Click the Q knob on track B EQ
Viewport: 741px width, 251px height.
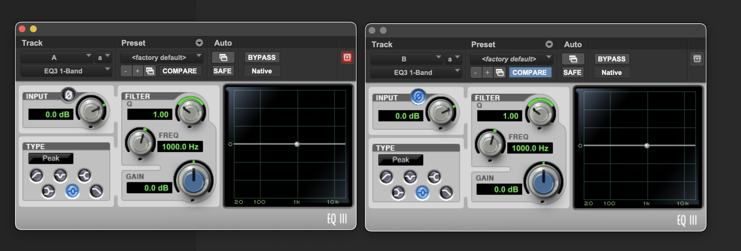(x=541, y=112)
